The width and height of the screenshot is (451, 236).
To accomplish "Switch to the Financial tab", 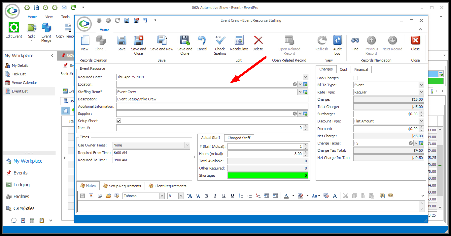I will 361,69.
